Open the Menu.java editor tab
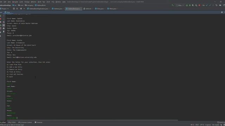 click(112, 9)
